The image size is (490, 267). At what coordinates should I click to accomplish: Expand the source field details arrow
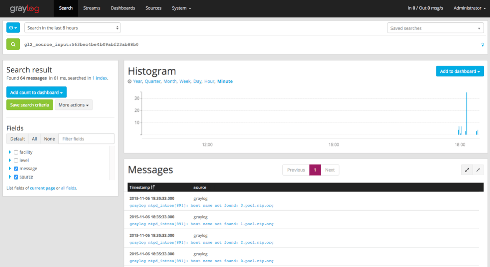pyautogui.click(x=10, y=177)
